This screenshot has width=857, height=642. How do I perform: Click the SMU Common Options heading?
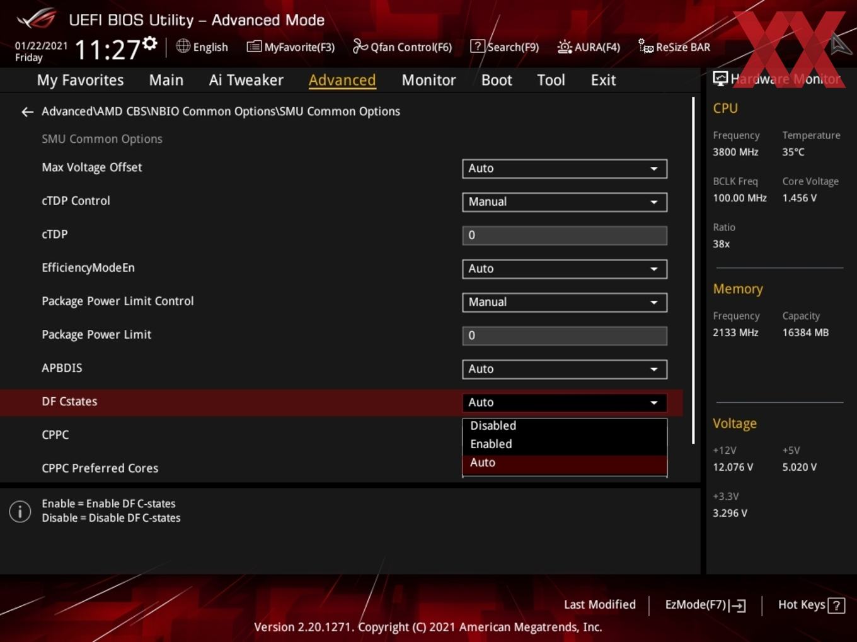tap(102, 139)
